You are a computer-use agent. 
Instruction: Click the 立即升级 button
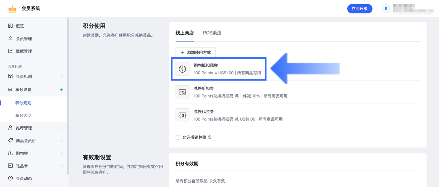click(x=360, y=9)
